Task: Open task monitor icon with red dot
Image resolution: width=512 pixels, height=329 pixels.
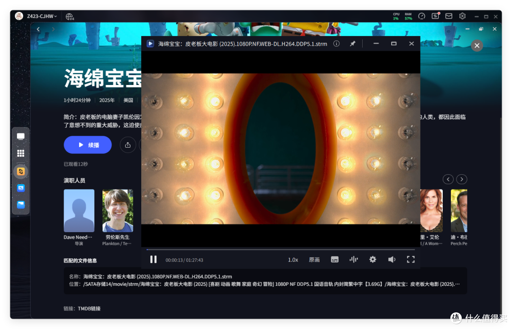Action: pos(435,16)
